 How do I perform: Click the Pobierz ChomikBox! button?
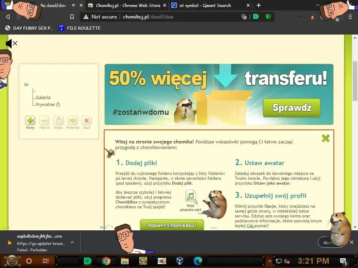172,225
